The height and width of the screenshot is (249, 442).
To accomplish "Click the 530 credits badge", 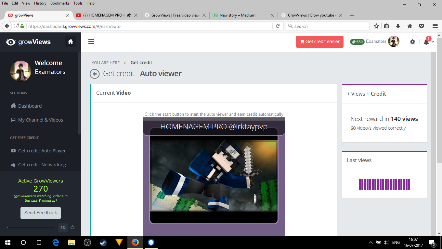I will (357, 42).
